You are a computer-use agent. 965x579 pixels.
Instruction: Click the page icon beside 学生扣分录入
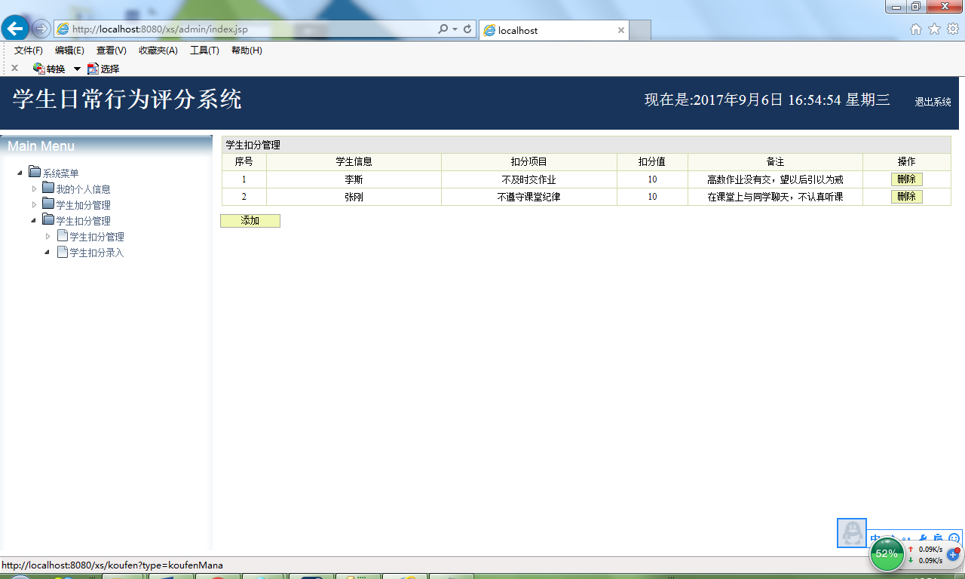63,252
